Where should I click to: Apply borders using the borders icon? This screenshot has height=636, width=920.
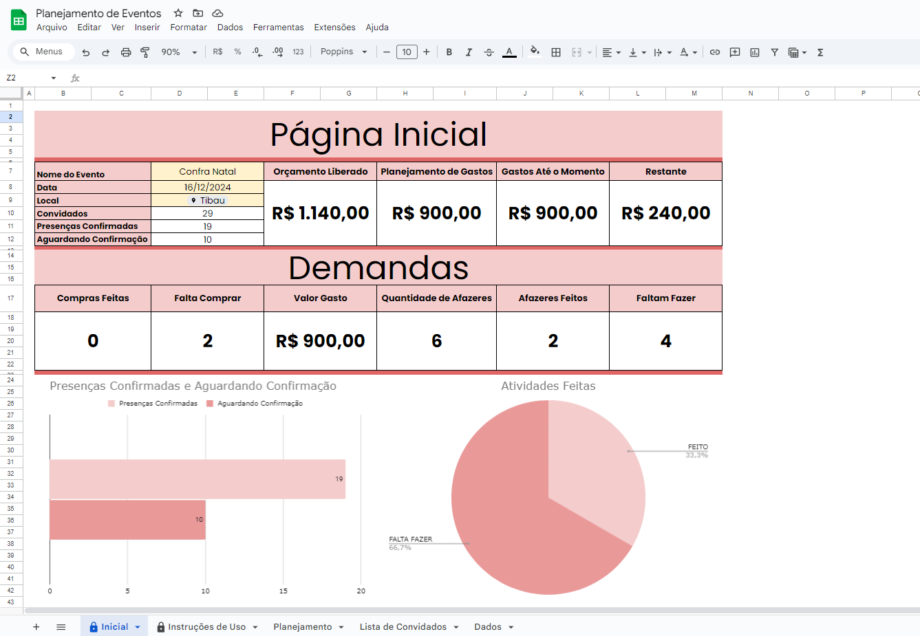(556, 52)
